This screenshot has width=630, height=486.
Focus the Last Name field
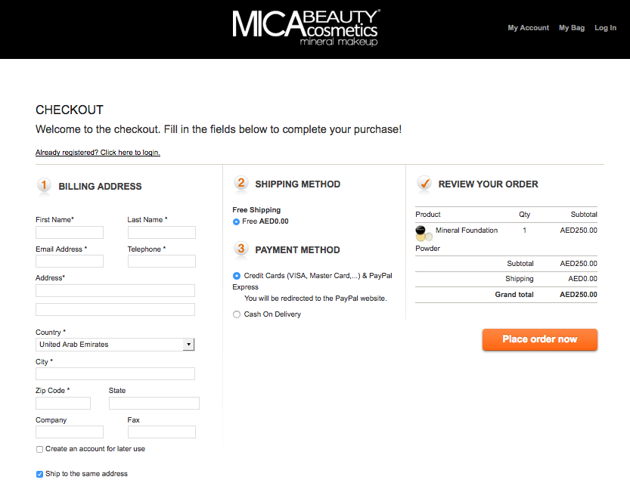[x=162, y=233]
